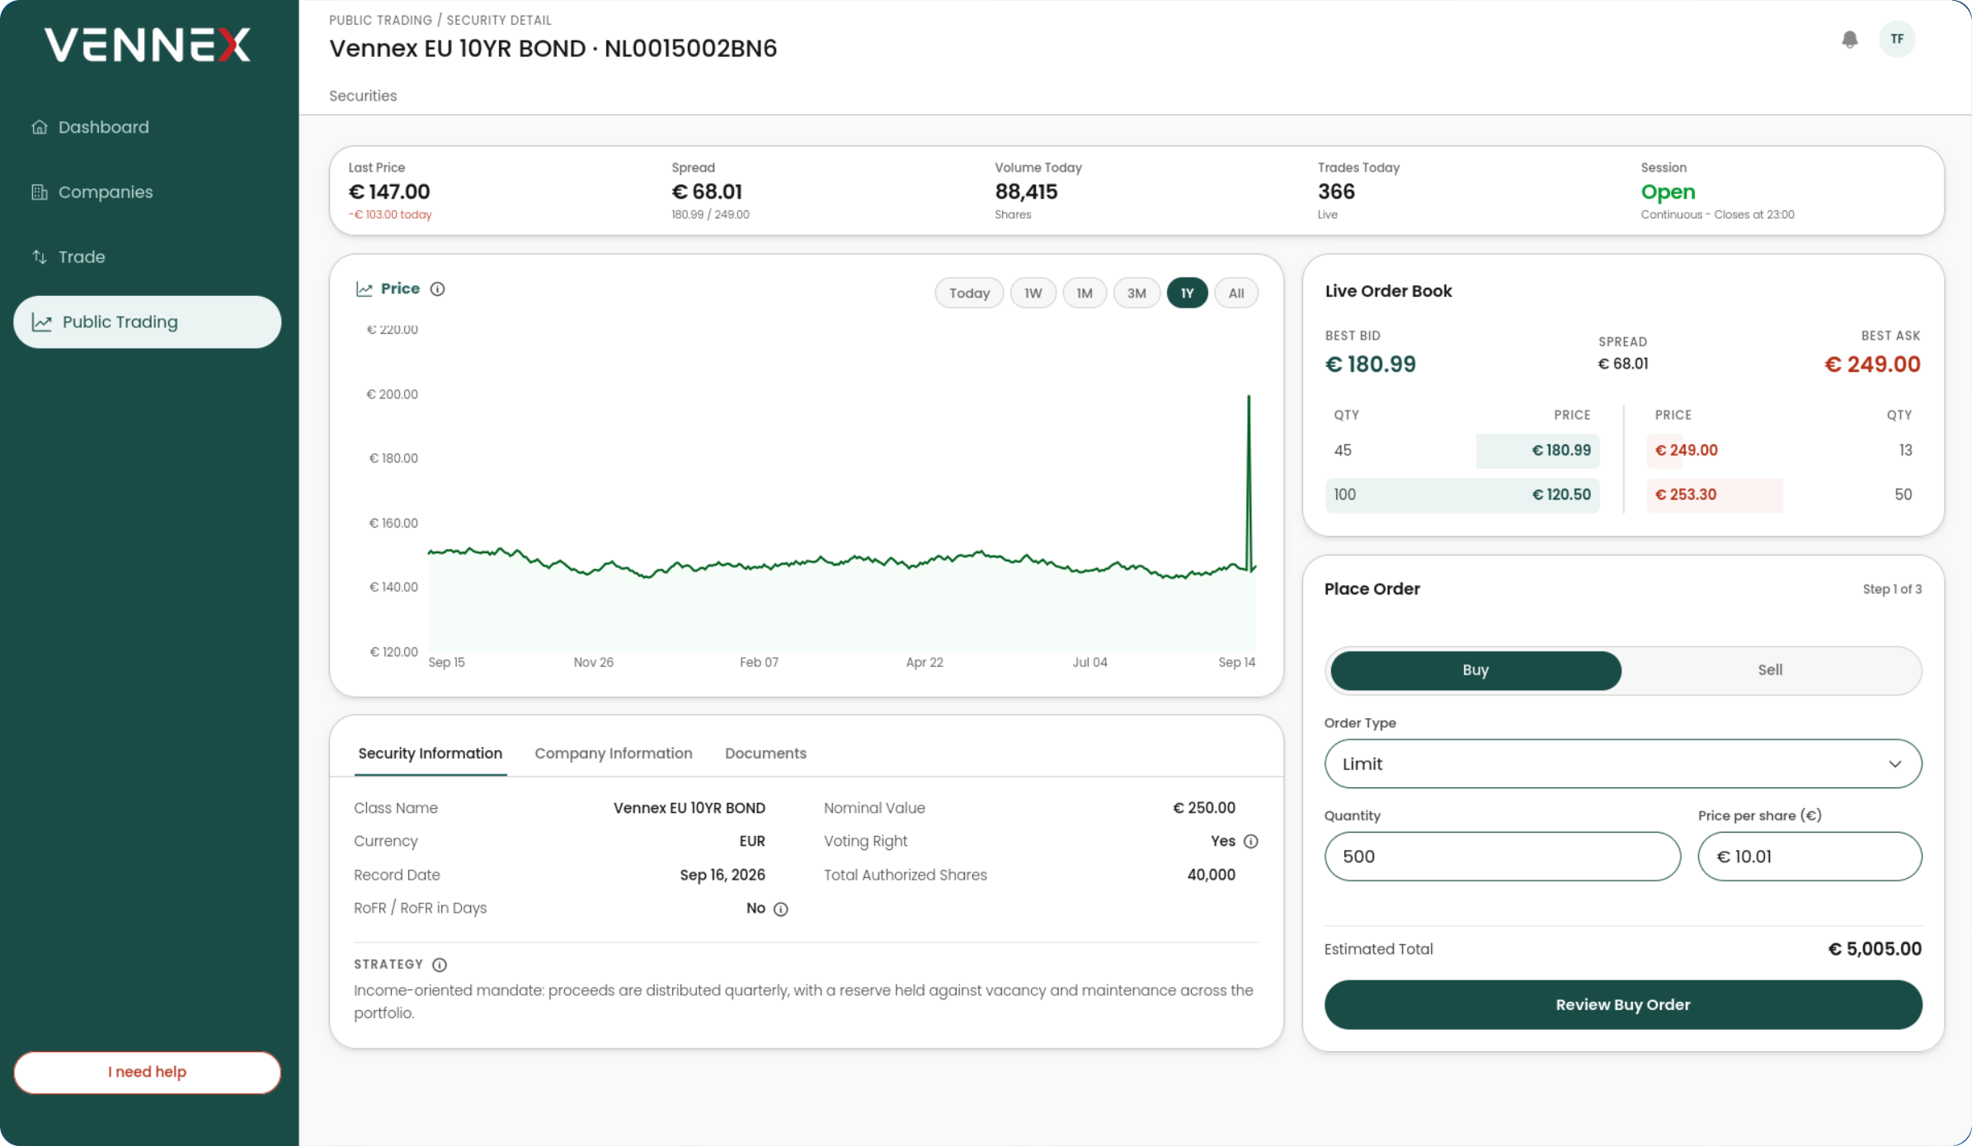
Task: Switch order side to Sell
Action: (x=1770, y=670)
